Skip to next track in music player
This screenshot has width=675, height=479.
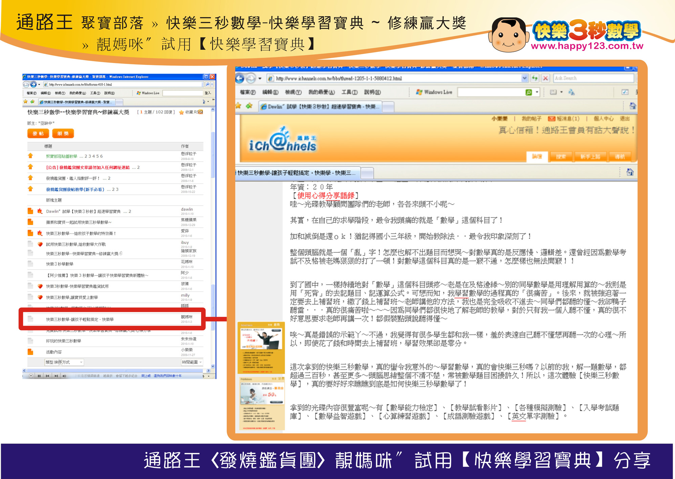tap(56, 376)
